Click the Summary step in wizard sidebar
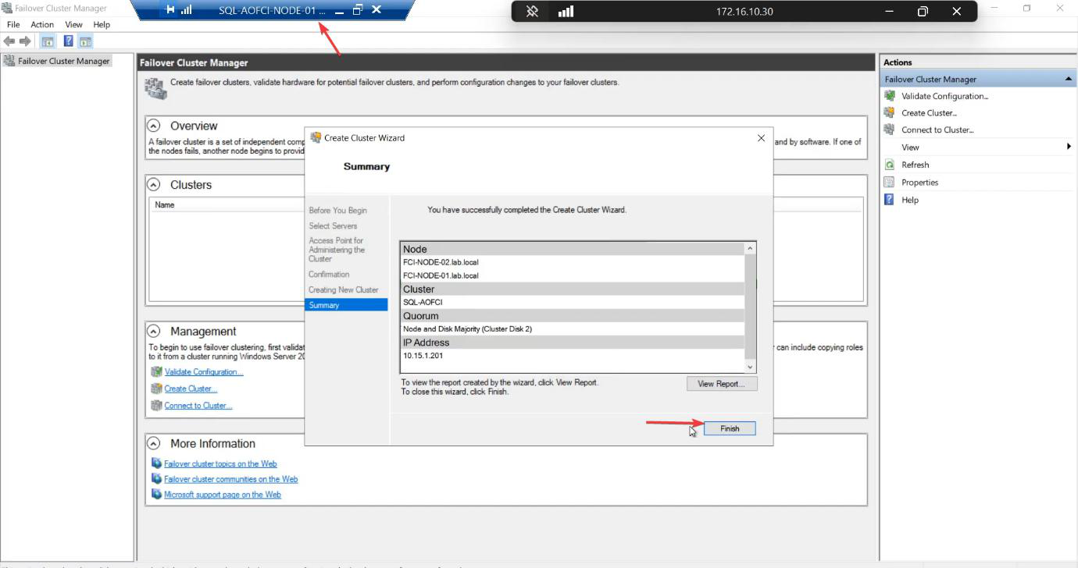Screen dimensions: 1078x568 tap(346, 305)
